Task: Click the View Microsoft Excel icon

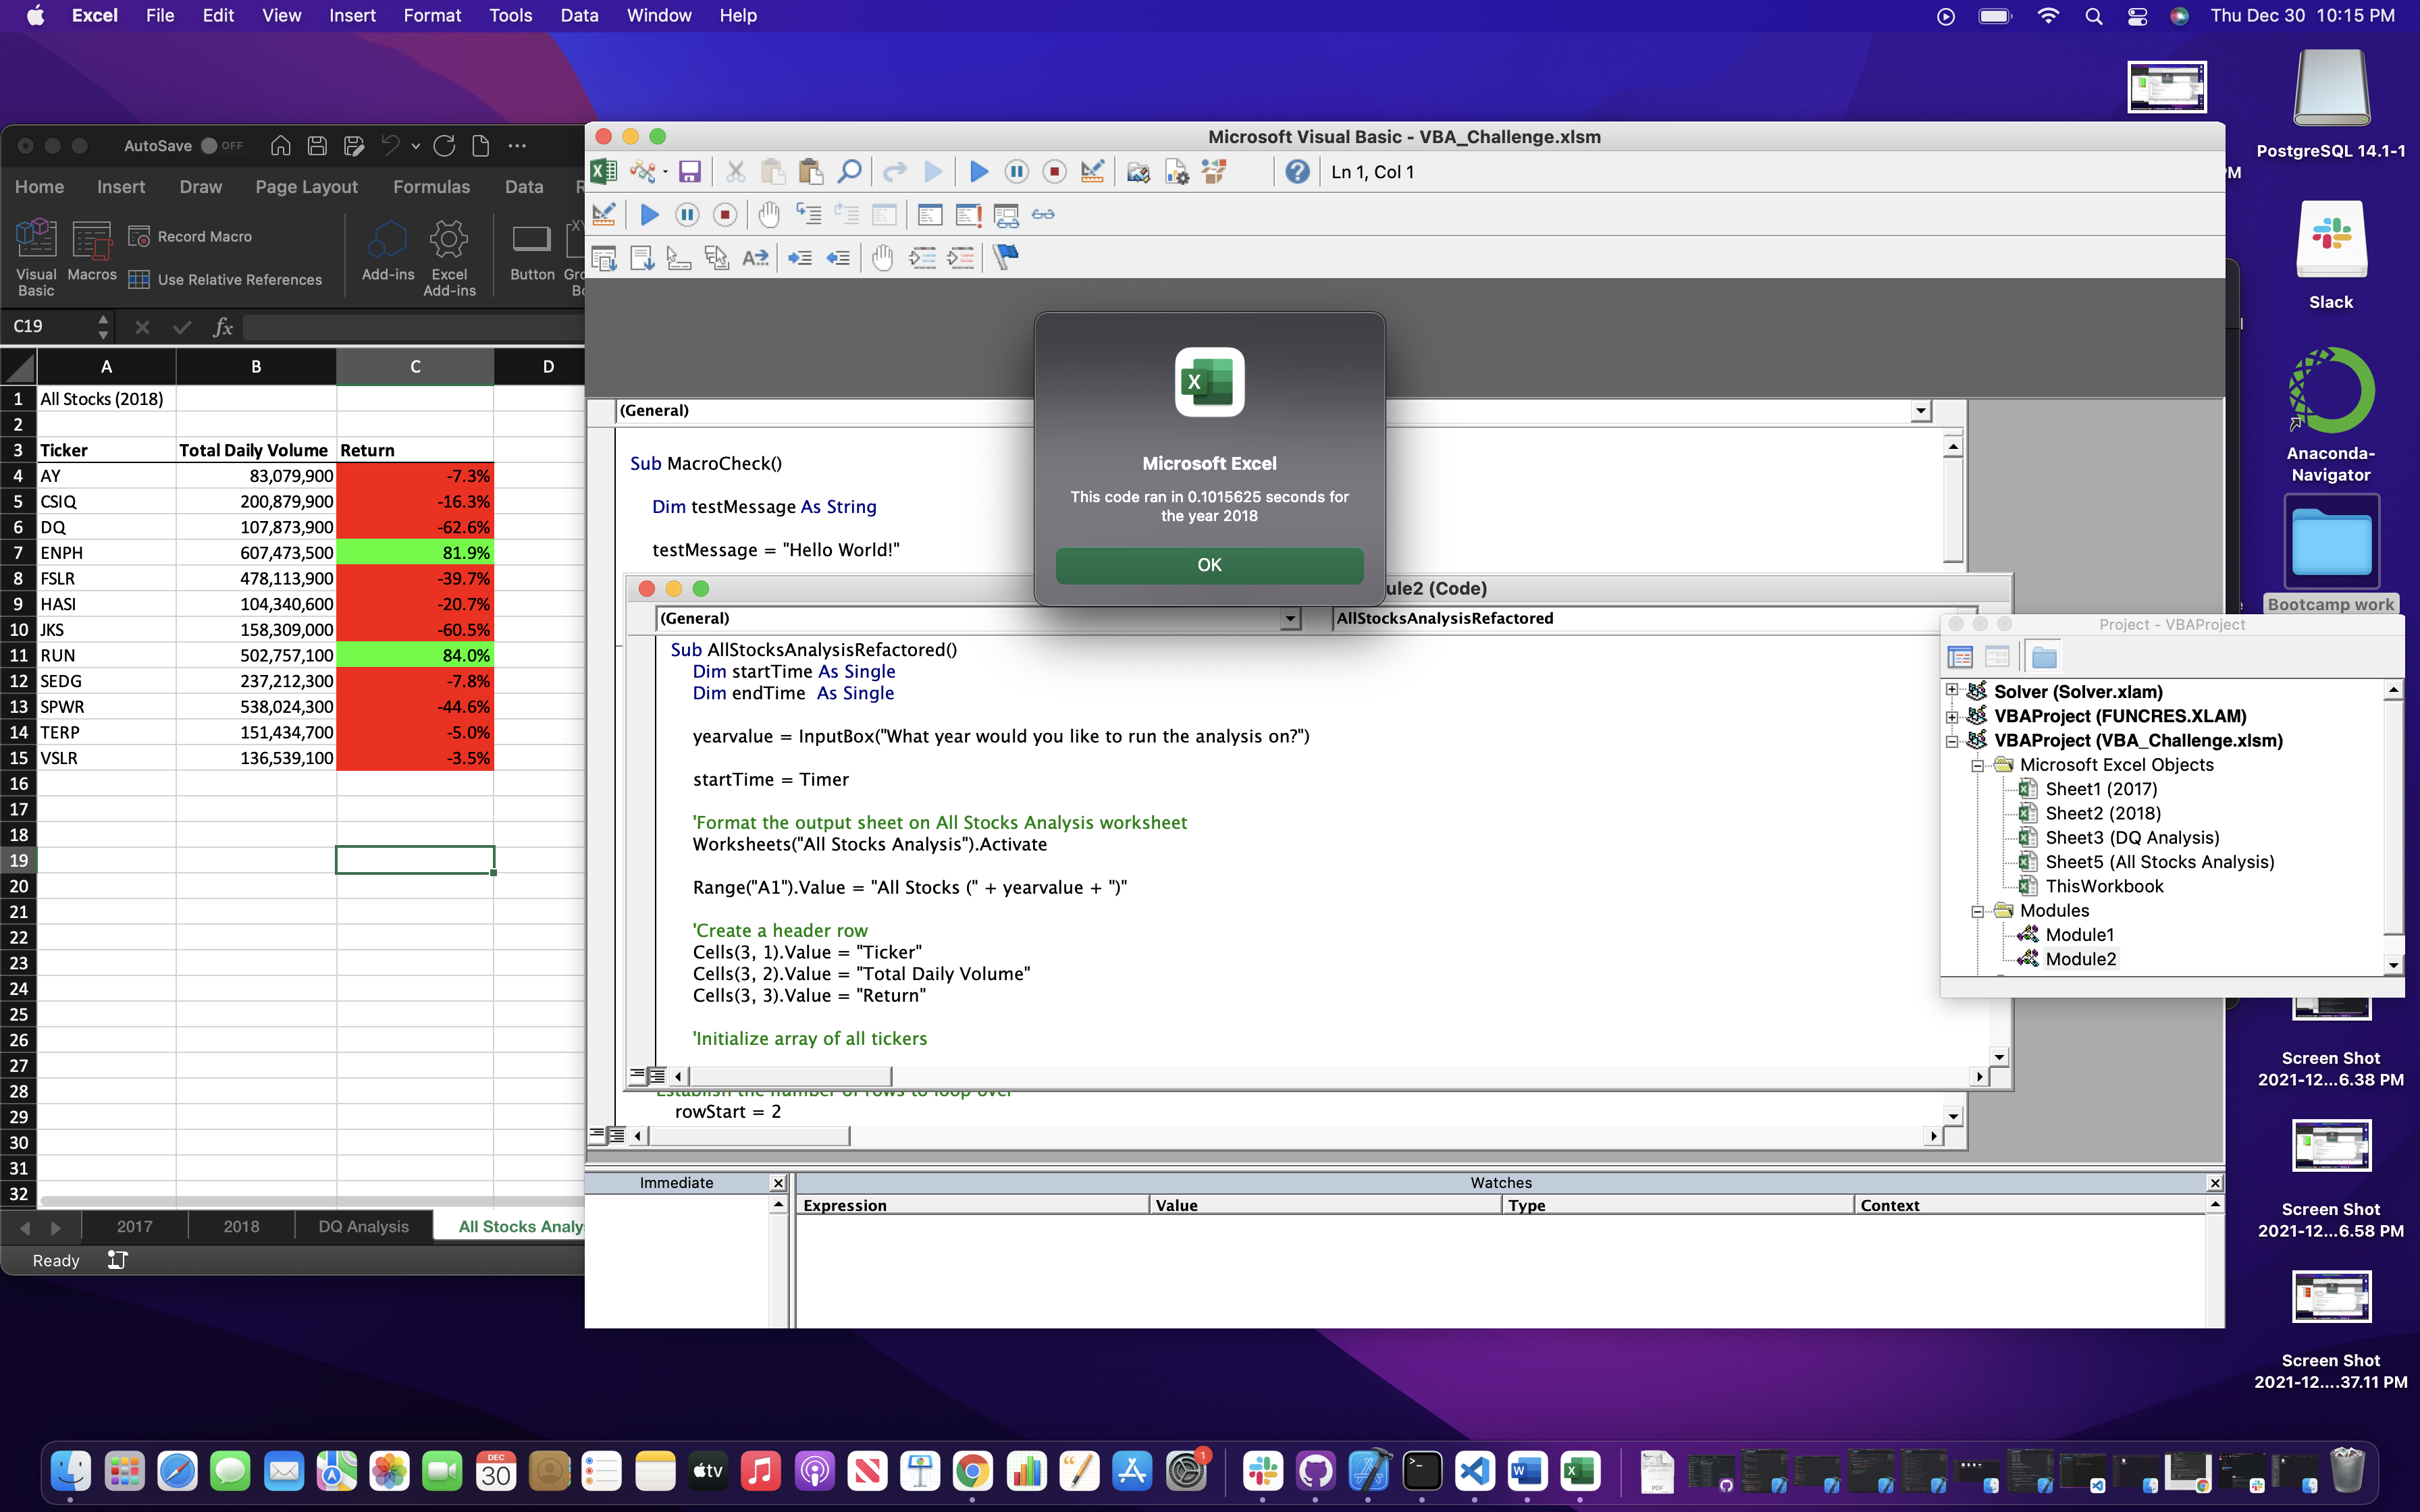Action: (603, 172)
